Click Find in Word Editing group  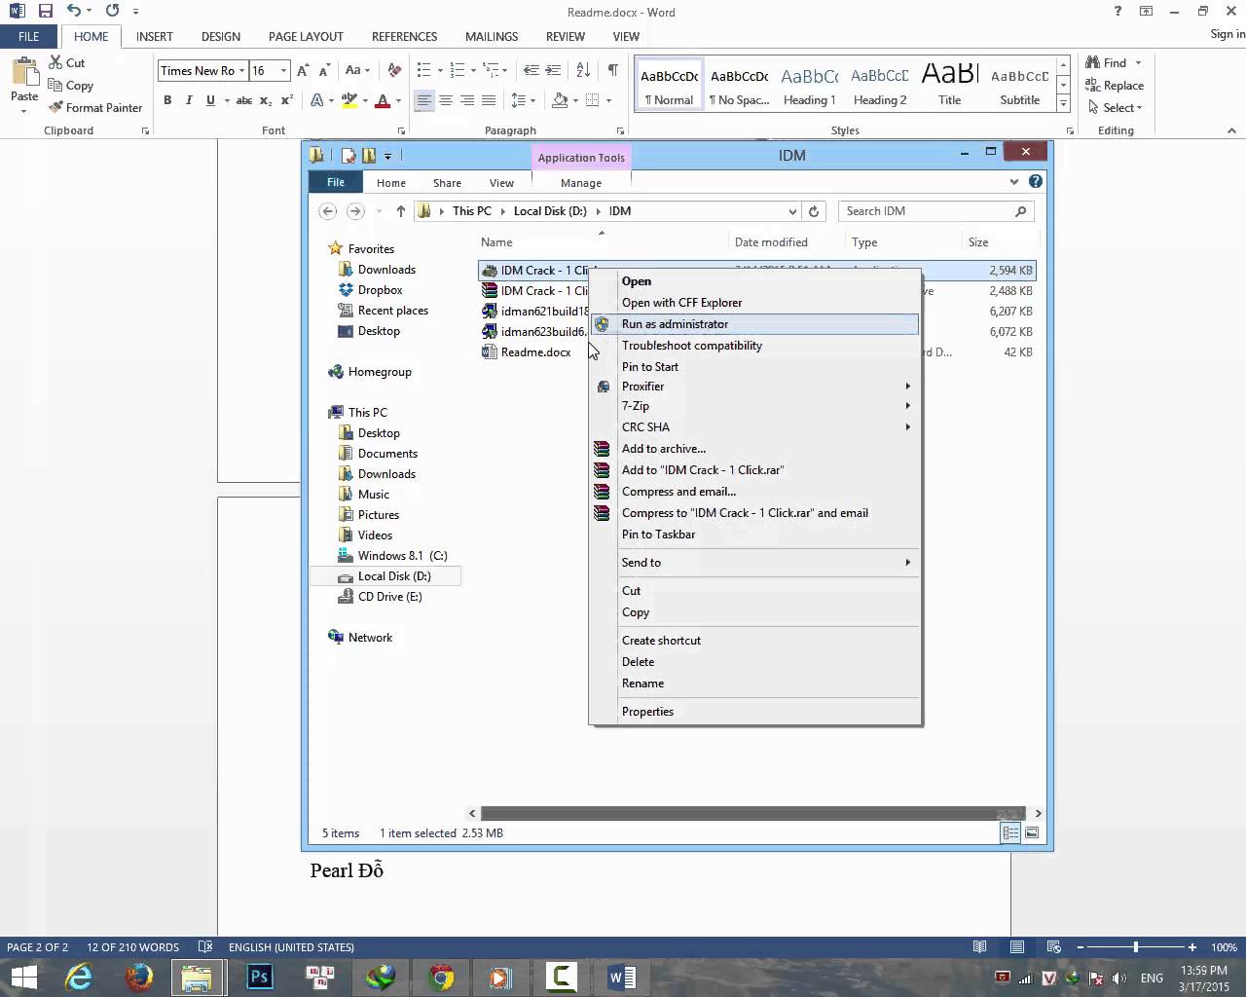(1107, 62)
